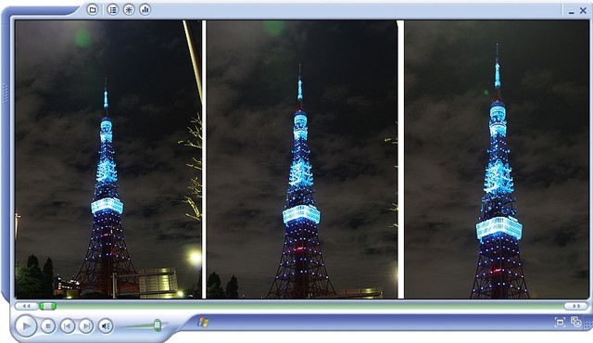Viewport: 593px width, 343px height.
Task: Click the dotted grip on left edge
Action: click(x=5, y=93)
